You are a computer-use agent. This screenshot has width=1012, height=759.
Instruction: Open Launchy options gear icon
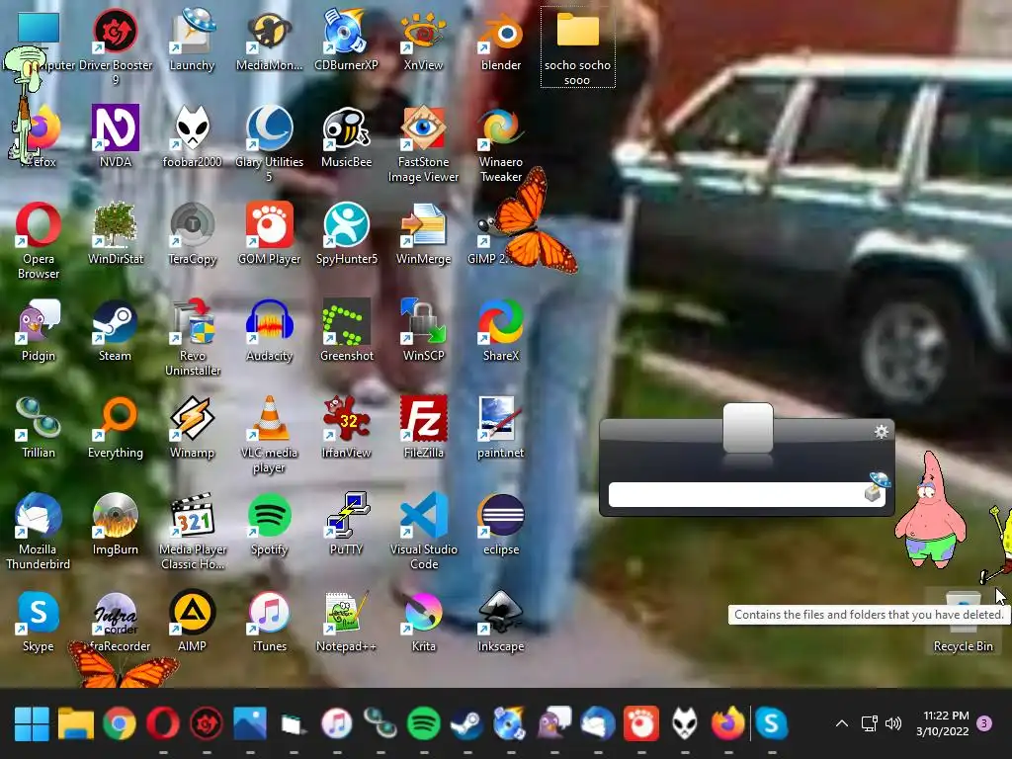(x=881, y=431)
